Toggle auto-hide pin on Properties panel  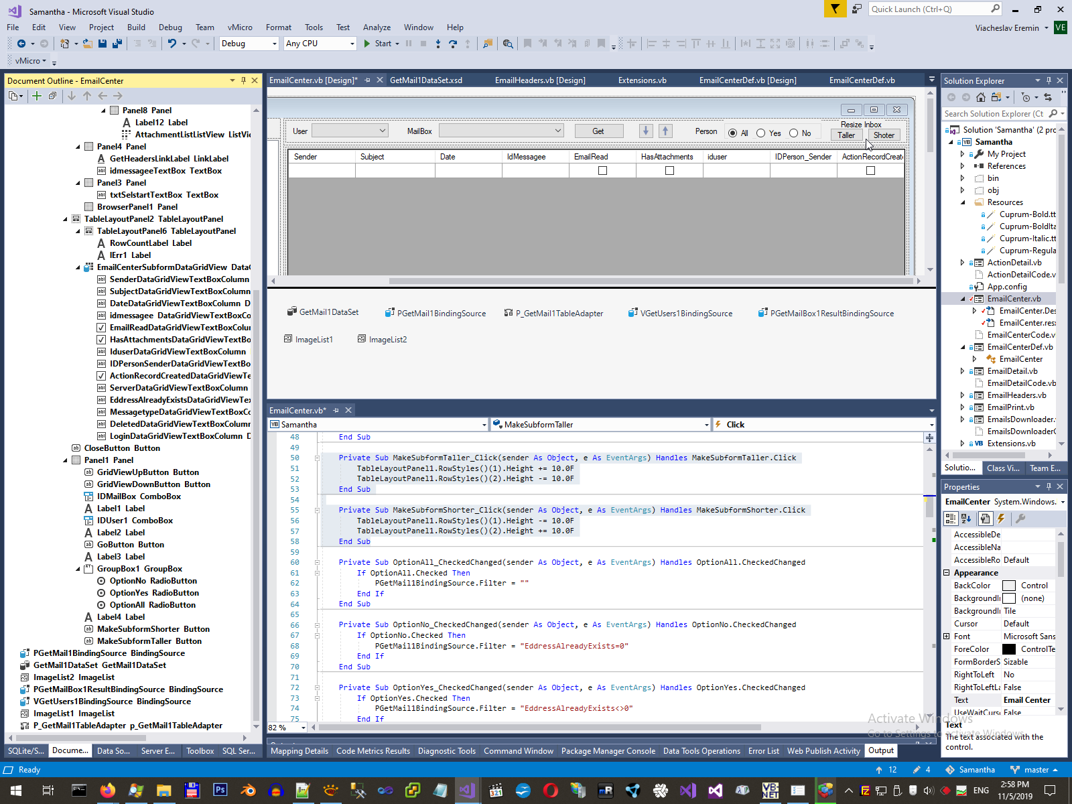pyautogui.click(x=1049, y=486)
